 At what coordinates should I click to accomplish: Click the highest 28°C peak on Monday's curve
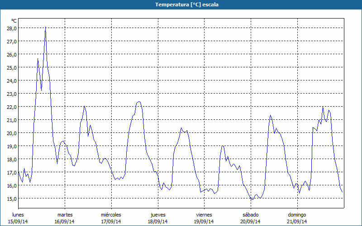tap(45, 27)
